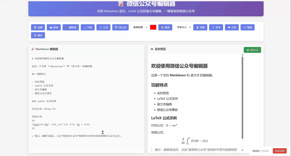Click the preview pane vertical scrollbar thumb
Image resolution: width=291 pixels, height=156 pixels.
pyautogui.click(x=242, y=98)
